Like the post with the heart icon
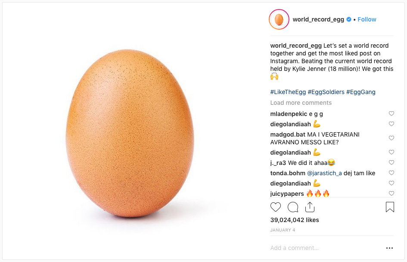 tap(275, 207)
